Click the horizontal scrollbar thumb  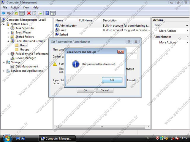coord(102,127)
